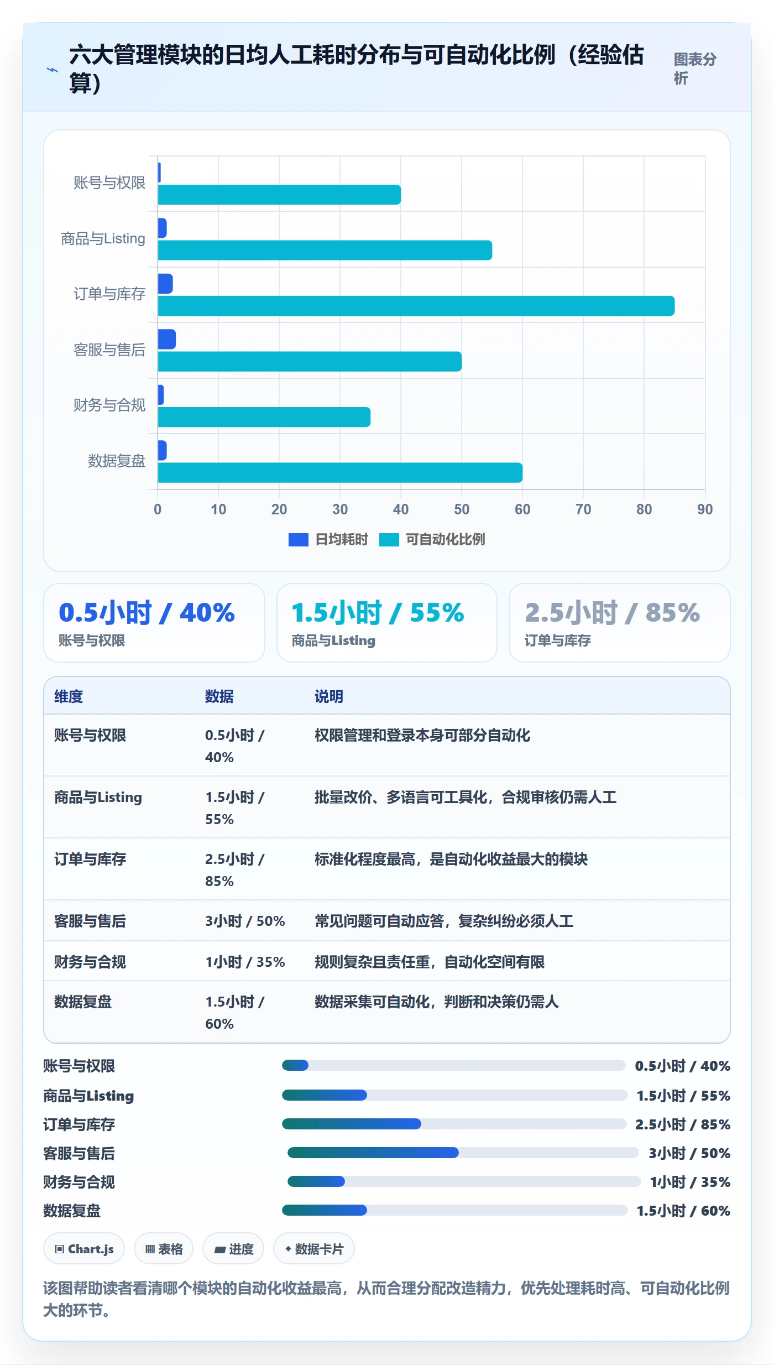Select the 表格 tag

164,1249
